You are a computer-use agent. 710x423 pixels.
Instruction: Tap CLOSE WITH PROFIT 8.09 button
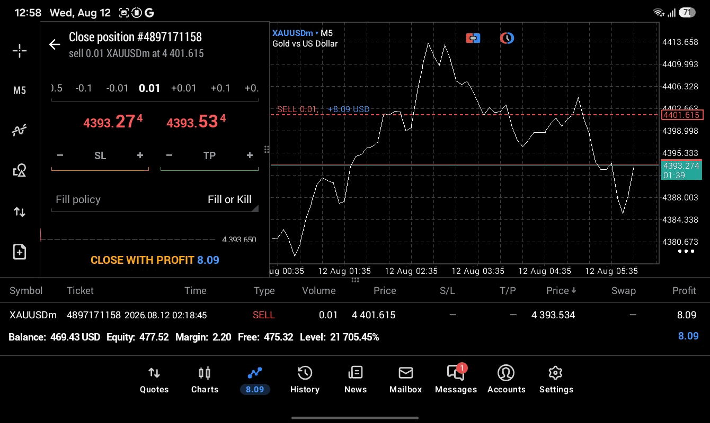click(155, 260)
